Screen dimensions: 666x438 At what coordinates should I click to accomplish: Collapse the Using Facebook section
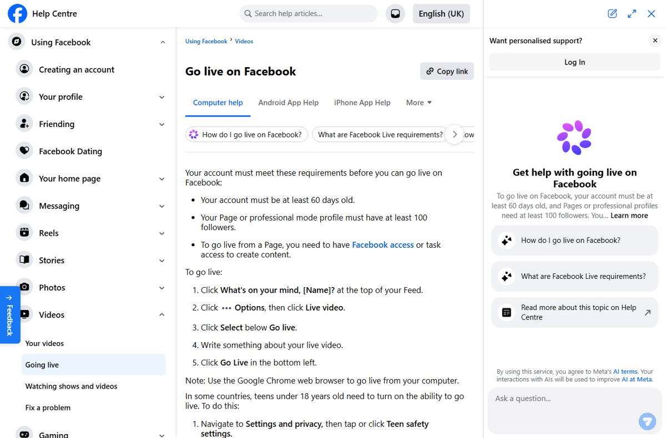[x=162, y=42]
